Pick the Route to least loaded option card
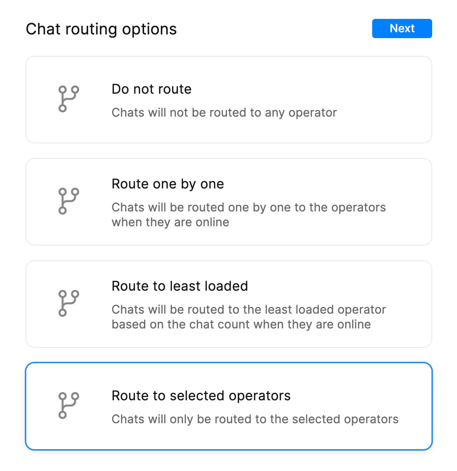The height and width of the screenshot is (471, 457). (228, 304)
